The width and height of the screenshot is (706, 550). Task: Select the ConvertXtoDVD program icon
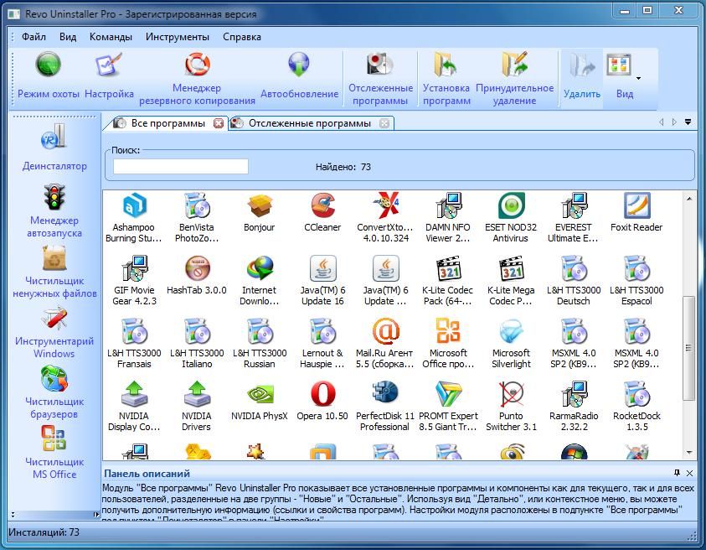[x=385, y=205]
